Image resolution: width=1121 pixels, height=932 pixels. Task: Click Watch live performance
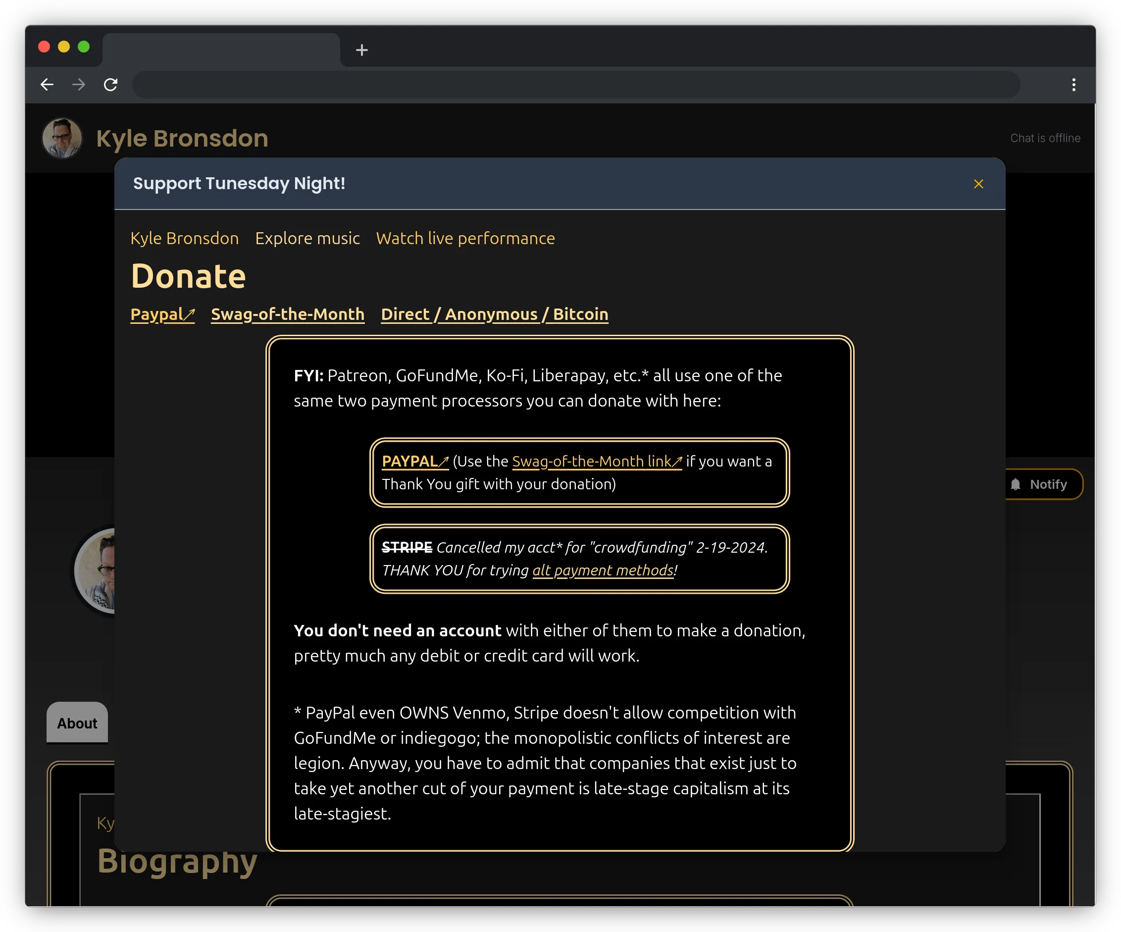click(465, 238)
